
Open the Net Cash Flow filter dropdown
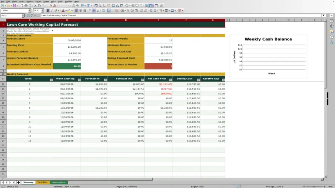tap(170, 80)
